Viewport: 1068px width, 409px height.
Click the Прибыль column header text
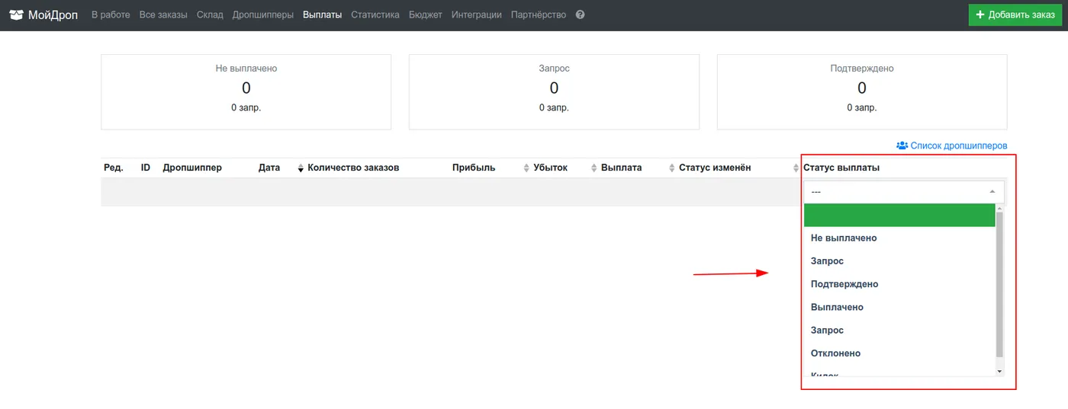tap(474, 168)
